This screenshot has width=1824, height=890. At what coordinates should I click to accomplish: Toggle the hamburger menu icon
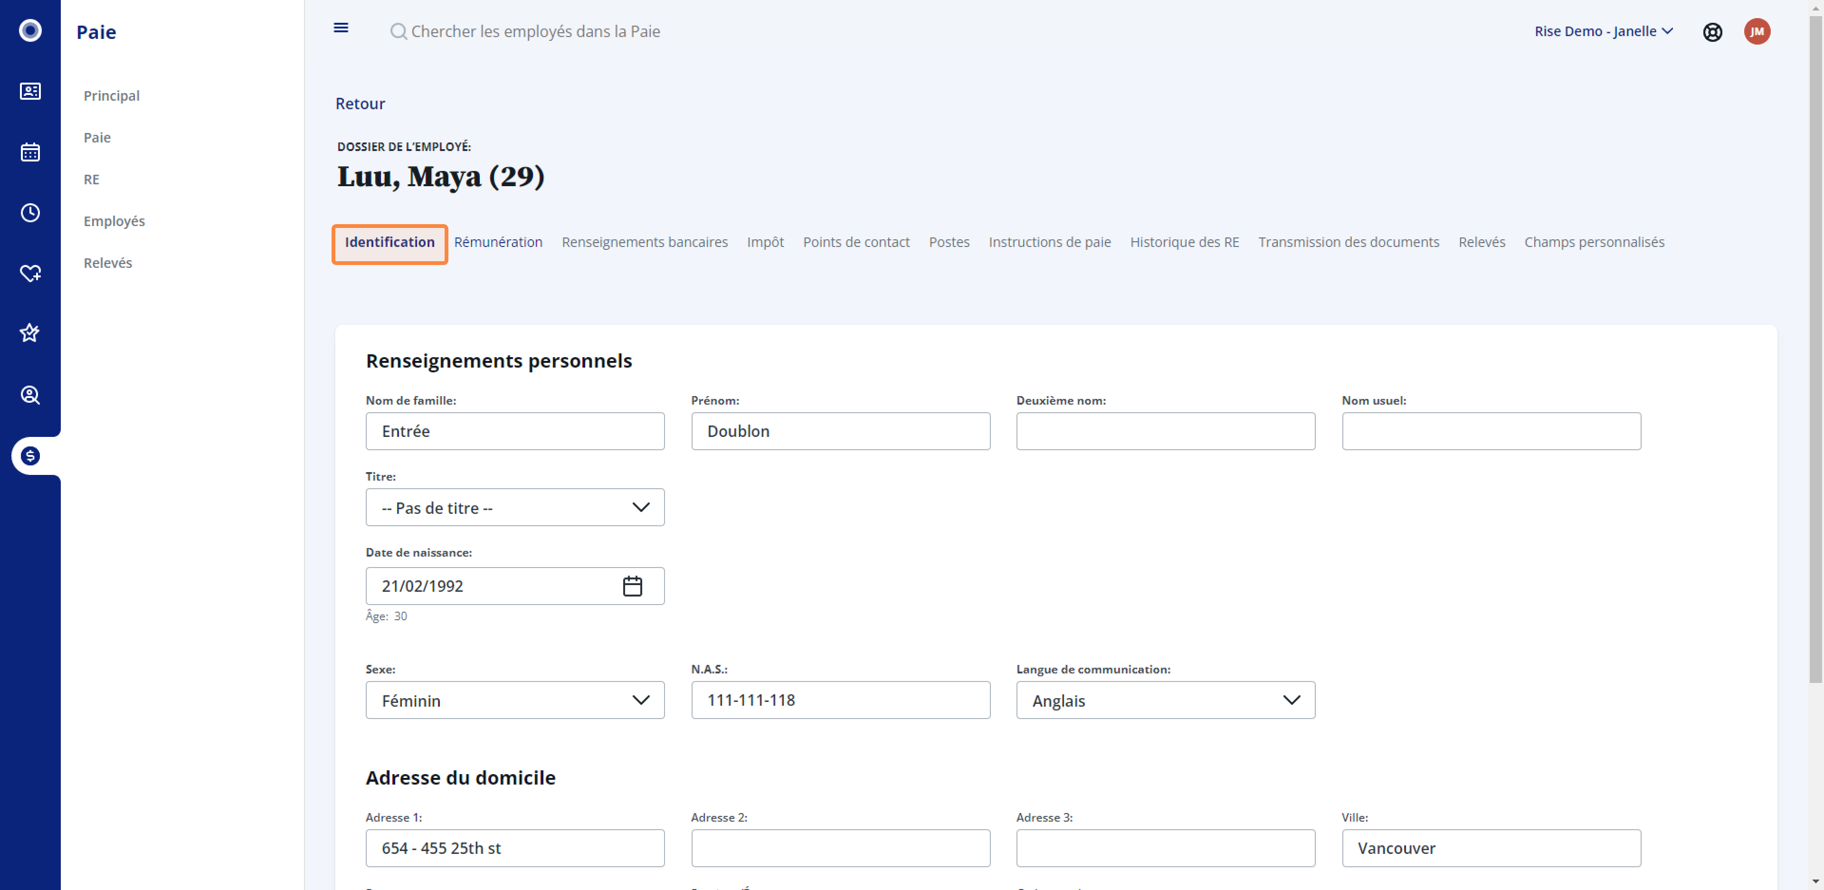click(341, 28)
